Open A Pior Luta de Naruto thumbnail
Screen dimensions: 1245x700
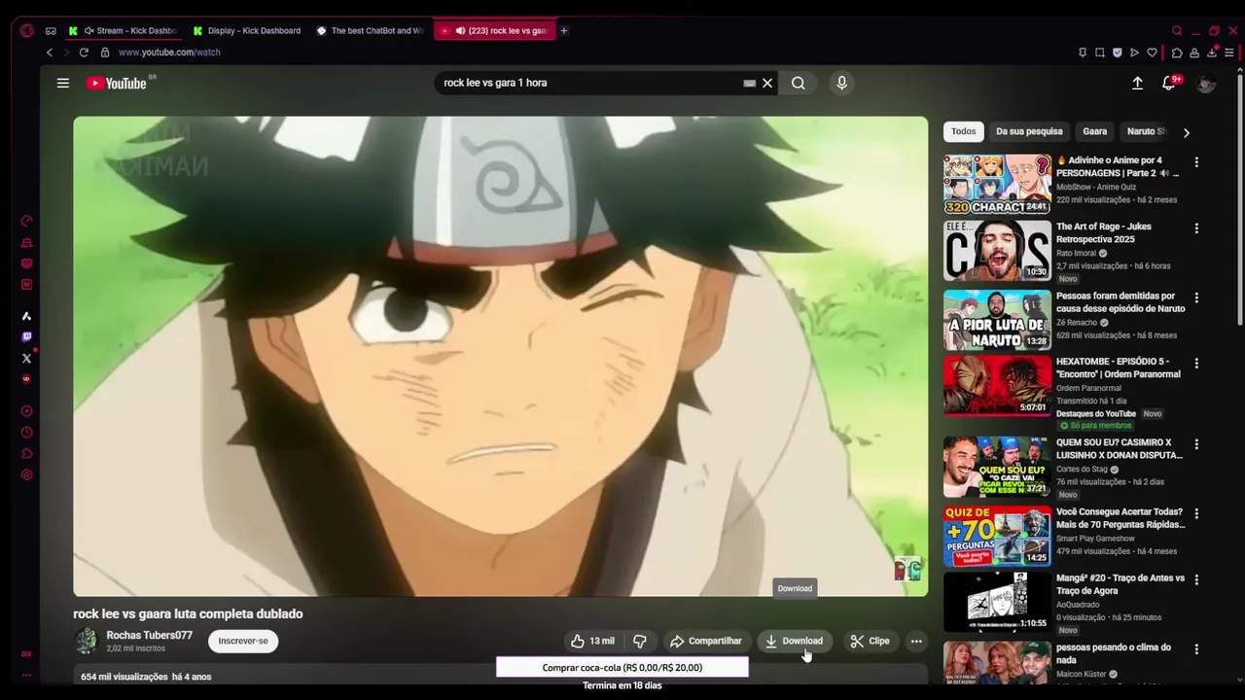(997, 319)
